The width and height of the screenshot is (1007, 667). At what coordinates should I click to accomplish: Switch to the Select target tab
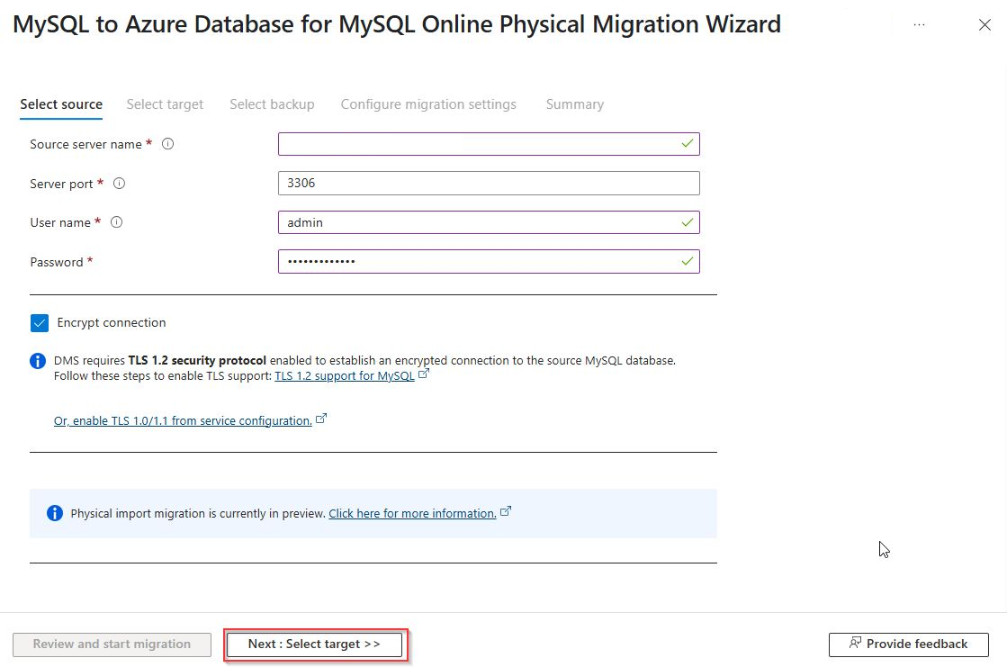point(165,104)
